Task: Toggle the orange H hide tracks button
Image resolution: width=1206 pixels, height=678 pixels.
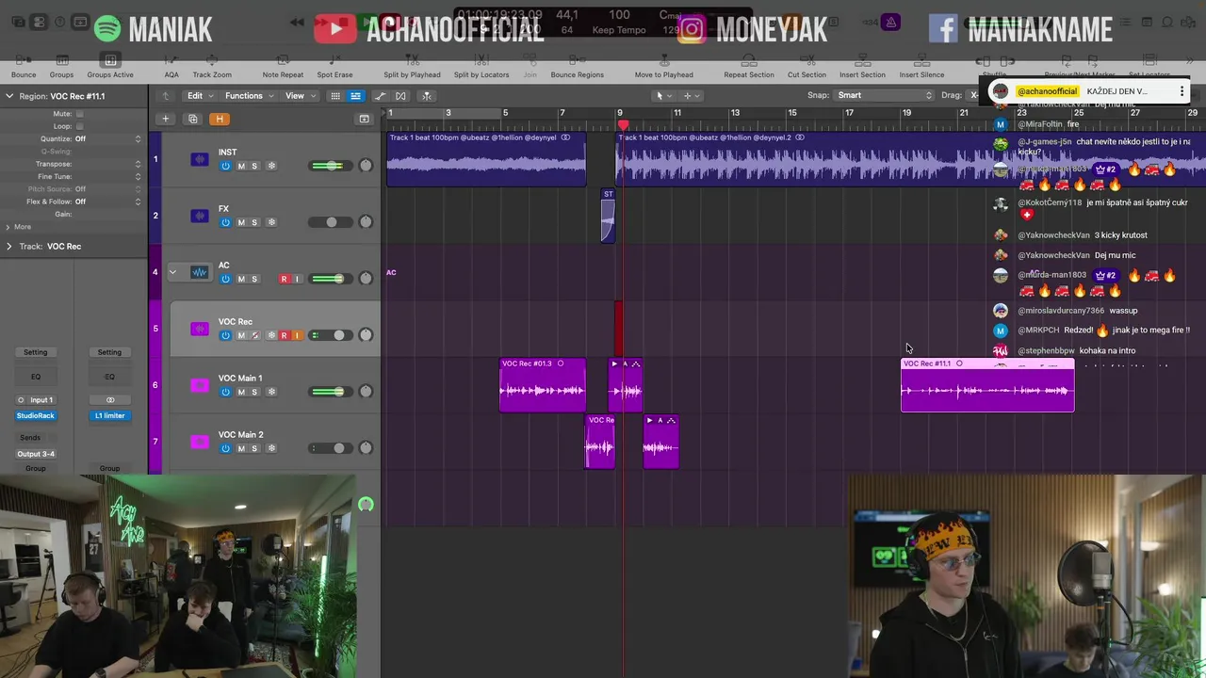Action: tap(220, 119)
